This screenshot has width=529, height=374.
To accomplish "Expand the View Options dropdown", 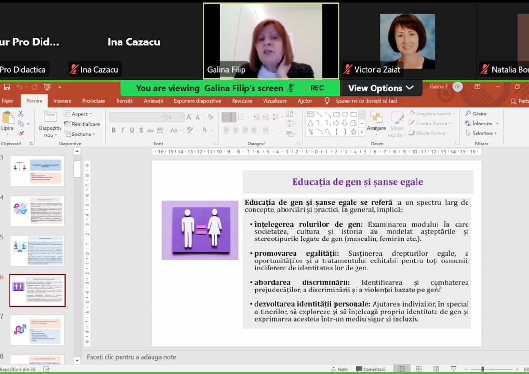I will tap(381, 88).
